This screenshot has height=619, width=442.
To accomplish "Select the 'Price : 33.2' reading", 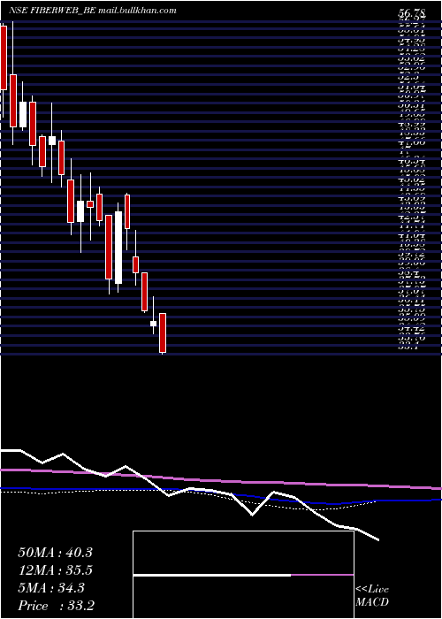I will pos(56,606).
